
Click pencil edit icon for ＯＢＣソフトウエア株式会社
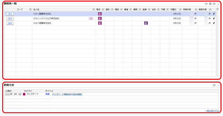[214, 18]
